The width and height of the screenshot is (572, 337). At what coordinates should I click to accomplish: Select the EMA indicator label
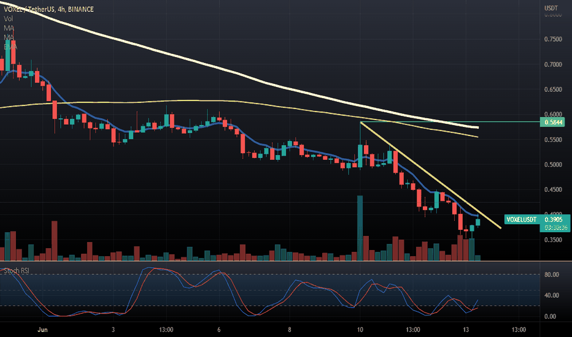(10, 47)
